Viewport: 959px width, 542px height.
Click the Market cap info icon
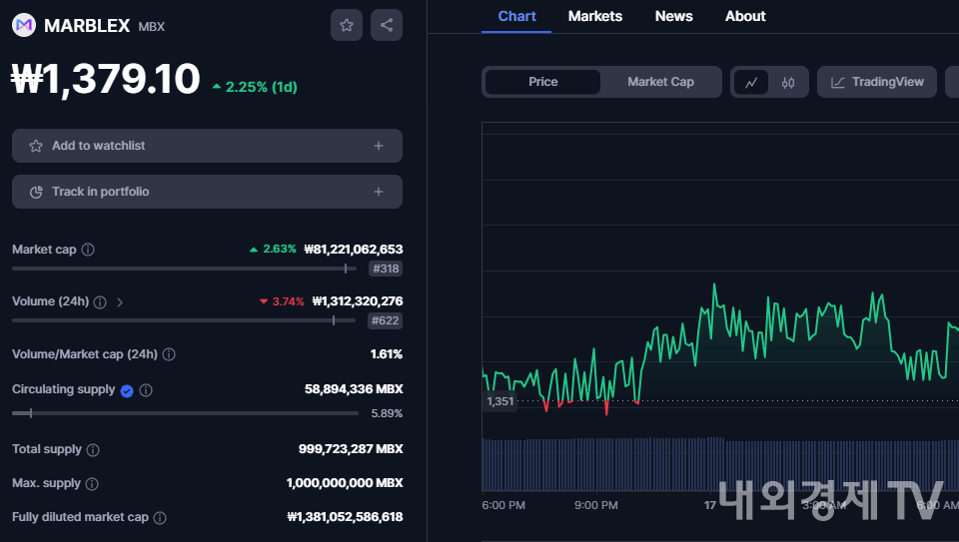[x=88, y=250]
